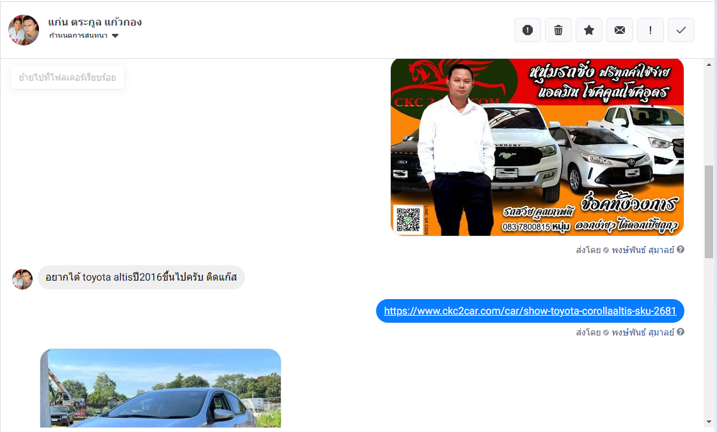Open the ckc2car.com corolla altis link
Viewport: 717px width, 432px height.
click(x=530, y=311)
